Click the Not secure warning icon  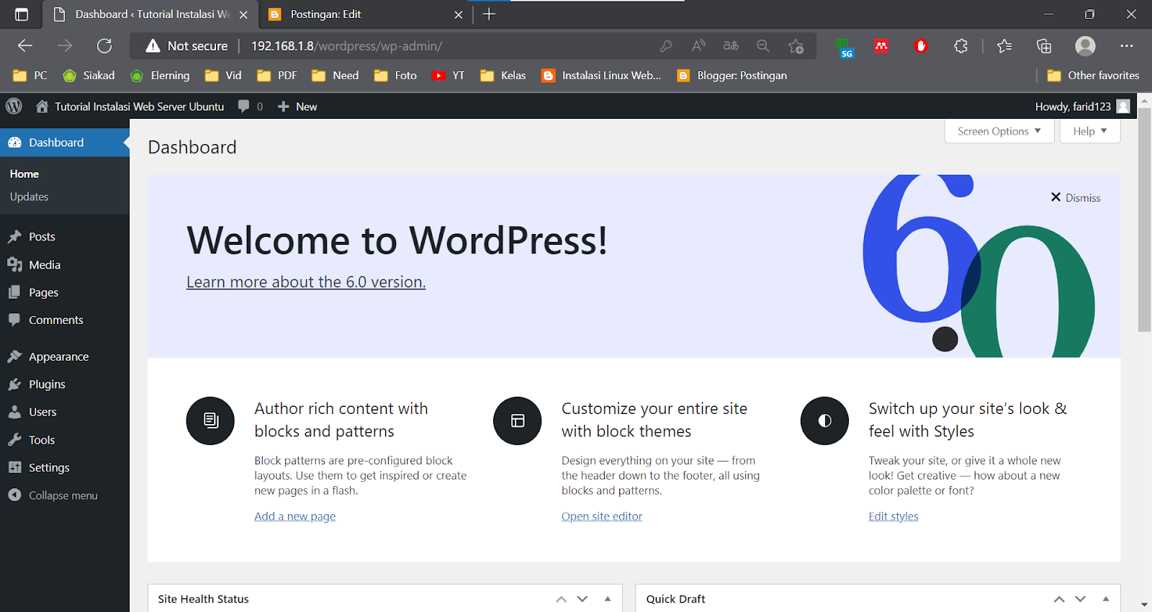tap(153, 46)
